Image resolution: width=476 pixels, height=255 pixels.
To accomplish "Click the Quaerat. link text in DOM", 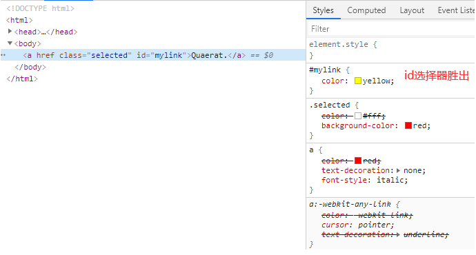I will [209, 55].
